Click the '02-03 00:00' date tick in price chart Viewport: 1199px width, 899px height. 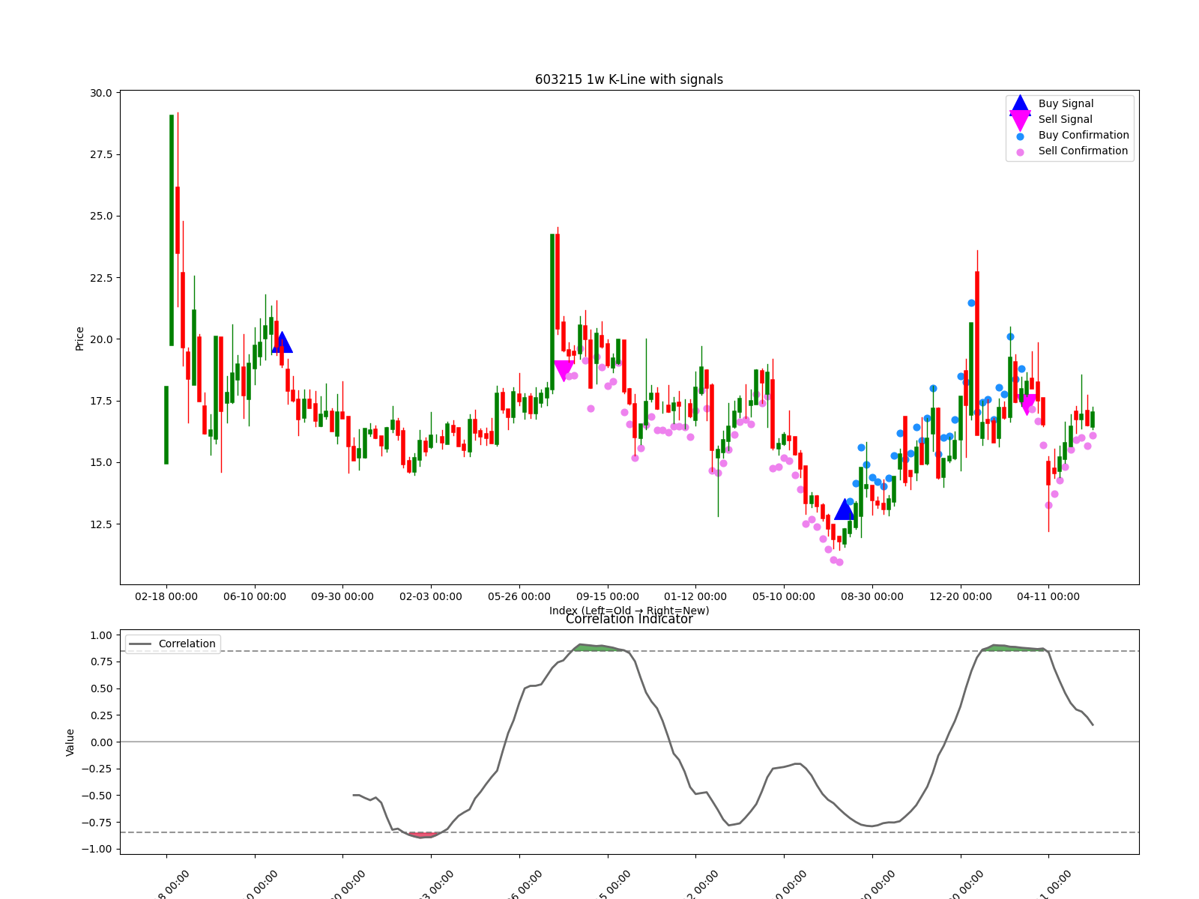[x=431, y=596]
